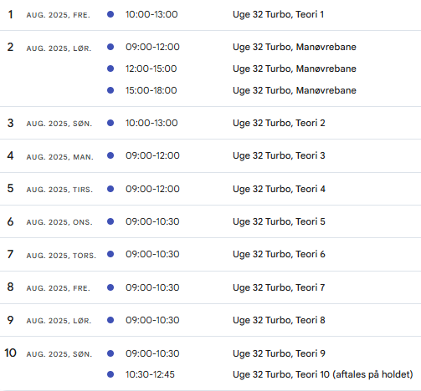This screenshot has width=421, height=391.
Task: Select the date 5 Aug. 2025, Tirs.
Action: click(x=49, y=189)
